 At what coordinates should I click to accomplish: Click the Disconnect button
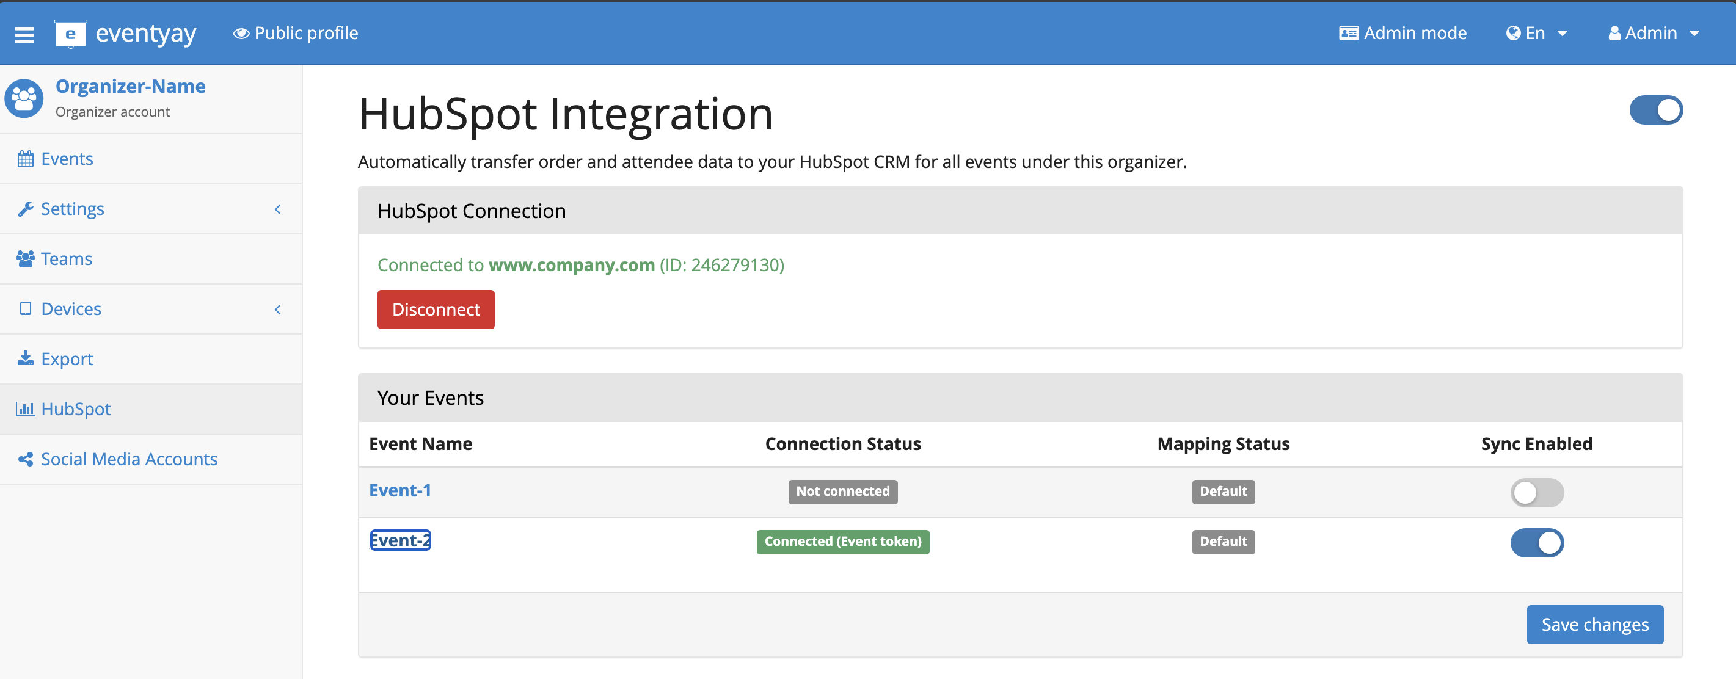tap(436, 309)
